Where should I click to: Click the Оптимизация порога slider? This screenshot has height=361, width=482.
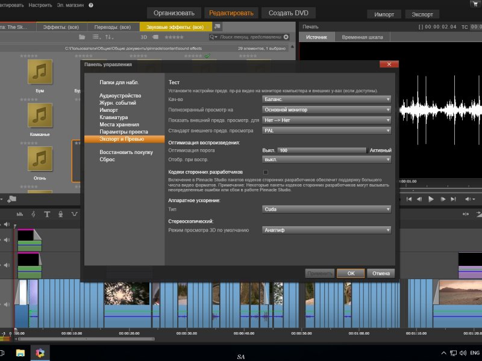322,150
